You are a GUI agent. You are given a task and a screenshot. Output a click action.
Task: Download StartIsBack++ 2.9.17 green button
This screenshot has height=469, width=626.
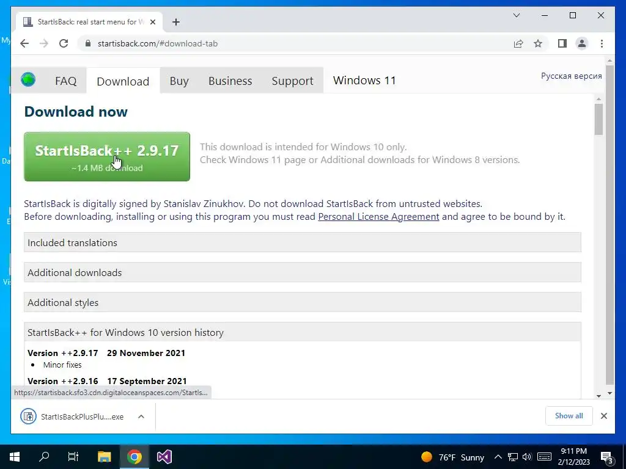pyautogui.click(x=107, y=157)
